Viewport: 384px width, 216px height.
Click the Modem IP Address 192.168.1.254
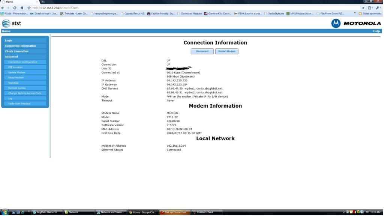point(176,146)
